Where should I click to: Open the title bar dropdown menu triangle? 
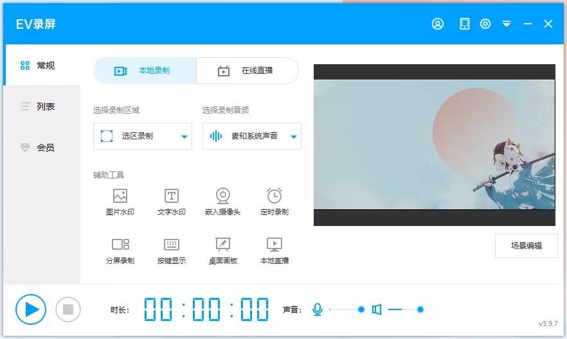pyautogui.click(x=507, y=24)
